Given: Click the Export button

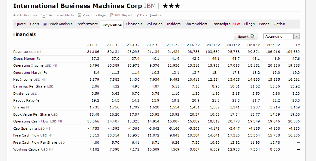Looking at the screenshot, I should click(245, 36).
